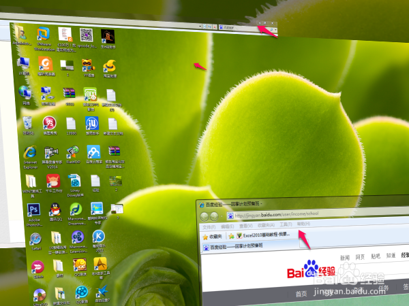Open the WIN7 tools folder on desktop
The image size is (409, 306).
pos(32,186)
